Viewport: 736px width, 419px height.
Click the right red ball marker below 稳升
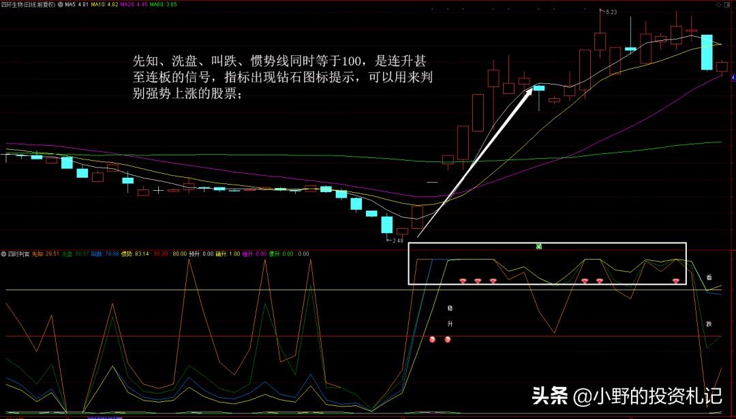[448, 339]
